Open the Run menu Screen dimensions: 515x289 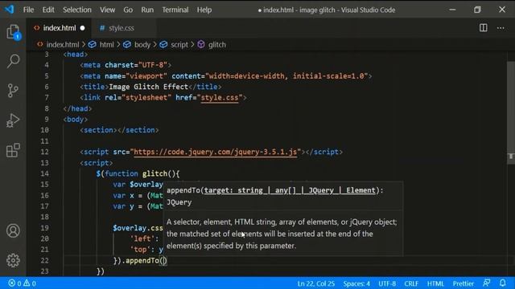pyautogui.click(x=147, y=10)
